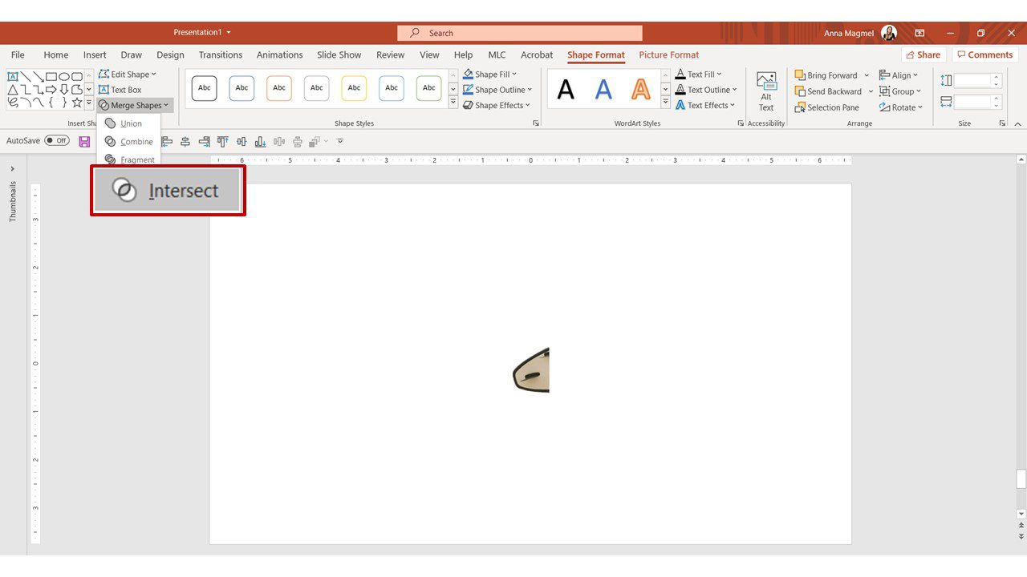Screen dimensions: 1027x577
Task: Expand the Thumbnails pane arrow
Action: (x=13, y=169)
